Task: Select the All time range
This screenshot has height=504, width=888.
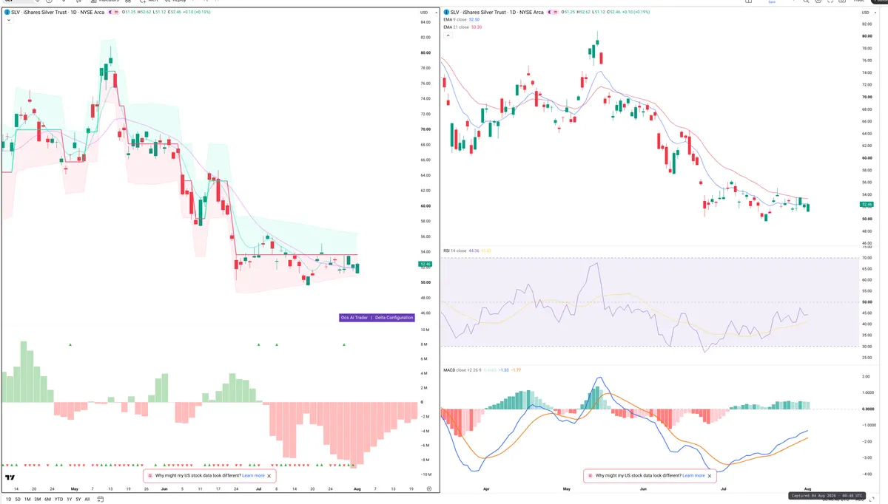Action: pyautogui.click(x=87, y=500)
